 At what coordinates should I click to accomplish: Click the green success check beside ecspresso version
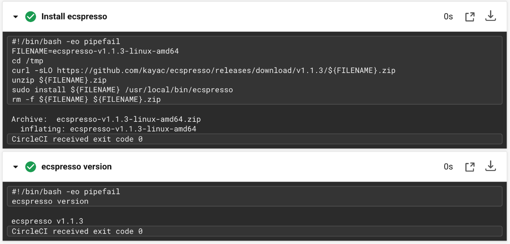pyautogui.click(x=31, y=167)
